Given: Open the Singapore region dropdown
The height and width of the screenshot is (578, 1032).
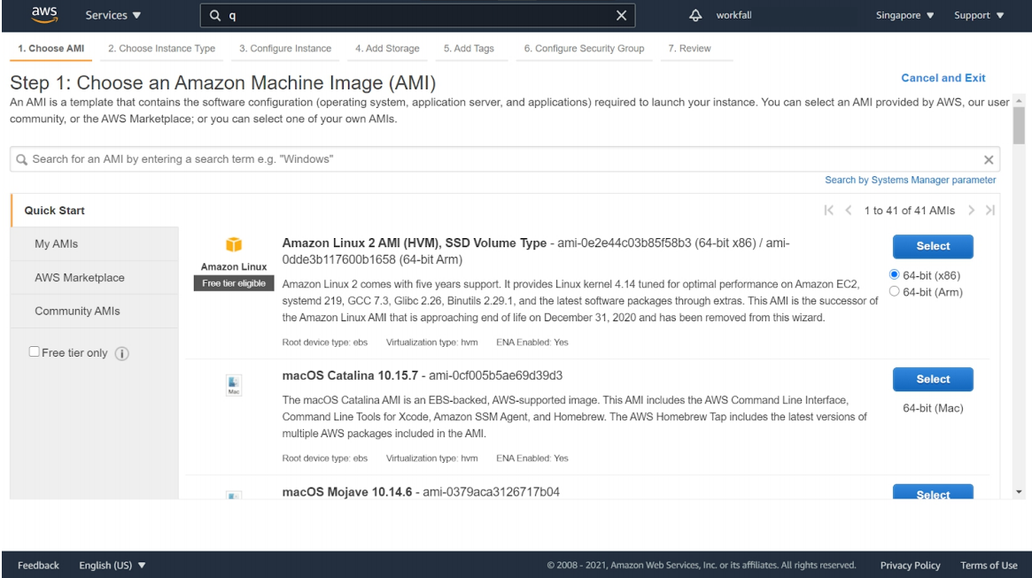Looking at the screenshot, I should (x=904, y=15).
